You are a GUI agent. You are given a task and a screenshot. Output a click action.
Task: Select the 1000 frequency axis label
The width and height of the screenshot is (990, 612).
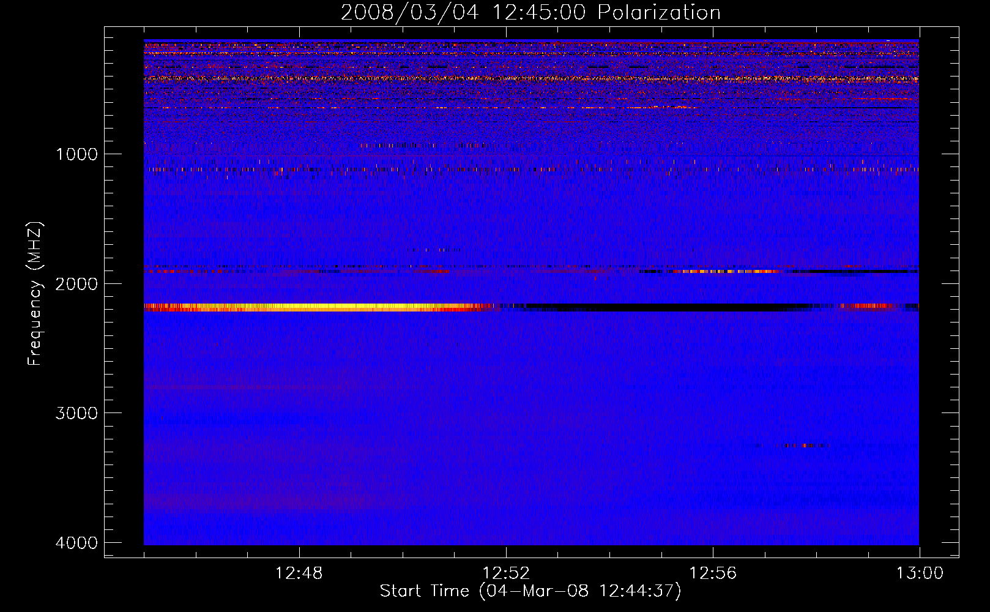point(76,154)
